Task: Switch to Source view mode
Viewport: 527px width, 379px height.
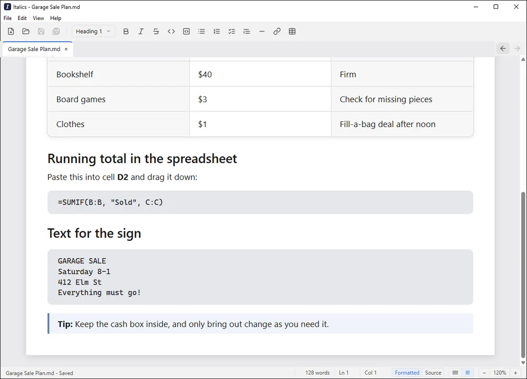Action: (x=433, y=373)
